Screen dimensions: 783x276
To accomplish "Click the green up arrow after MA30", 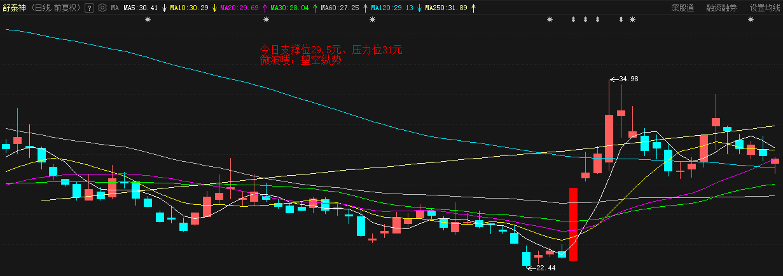I will (314, 8).
